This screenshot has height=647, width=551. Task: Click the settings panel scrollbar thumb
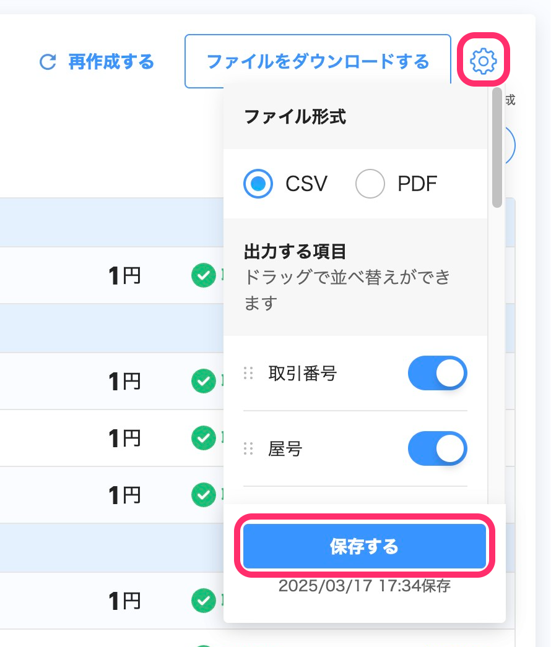[497, 147]
